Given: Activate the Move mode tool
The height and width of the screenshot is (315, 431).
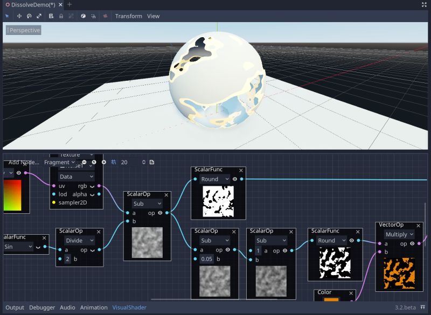Looking at the screenshot, I should 19,16.
